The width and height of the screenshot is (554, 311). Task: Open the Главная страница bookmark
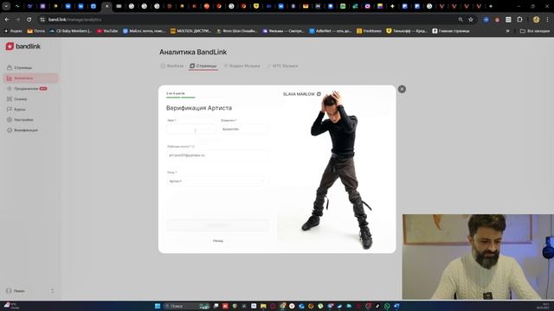(451, 31)
